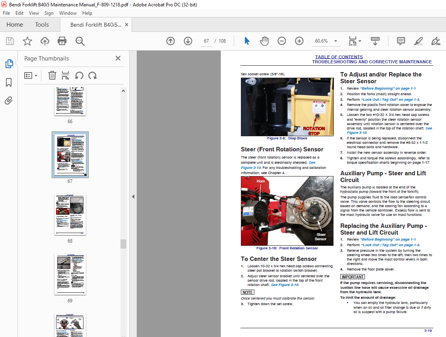Open the Attachments paperclip pane
The image size is (446, 337).
point(8,101)
